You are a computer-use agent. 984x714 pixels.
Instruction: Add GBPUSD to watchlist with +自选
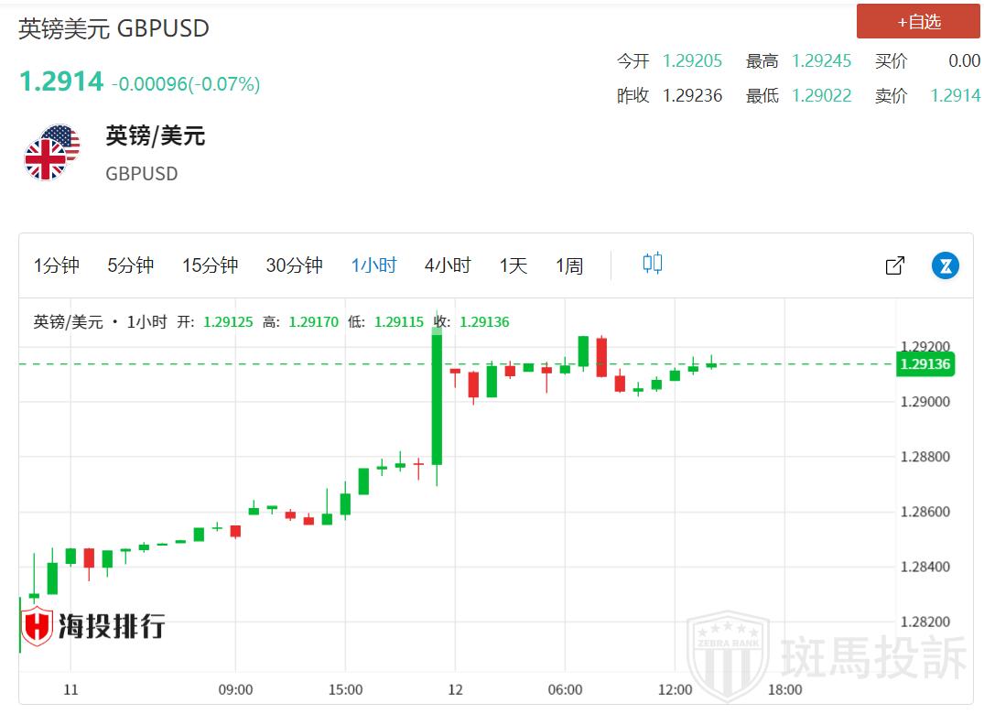pos(917,22)
